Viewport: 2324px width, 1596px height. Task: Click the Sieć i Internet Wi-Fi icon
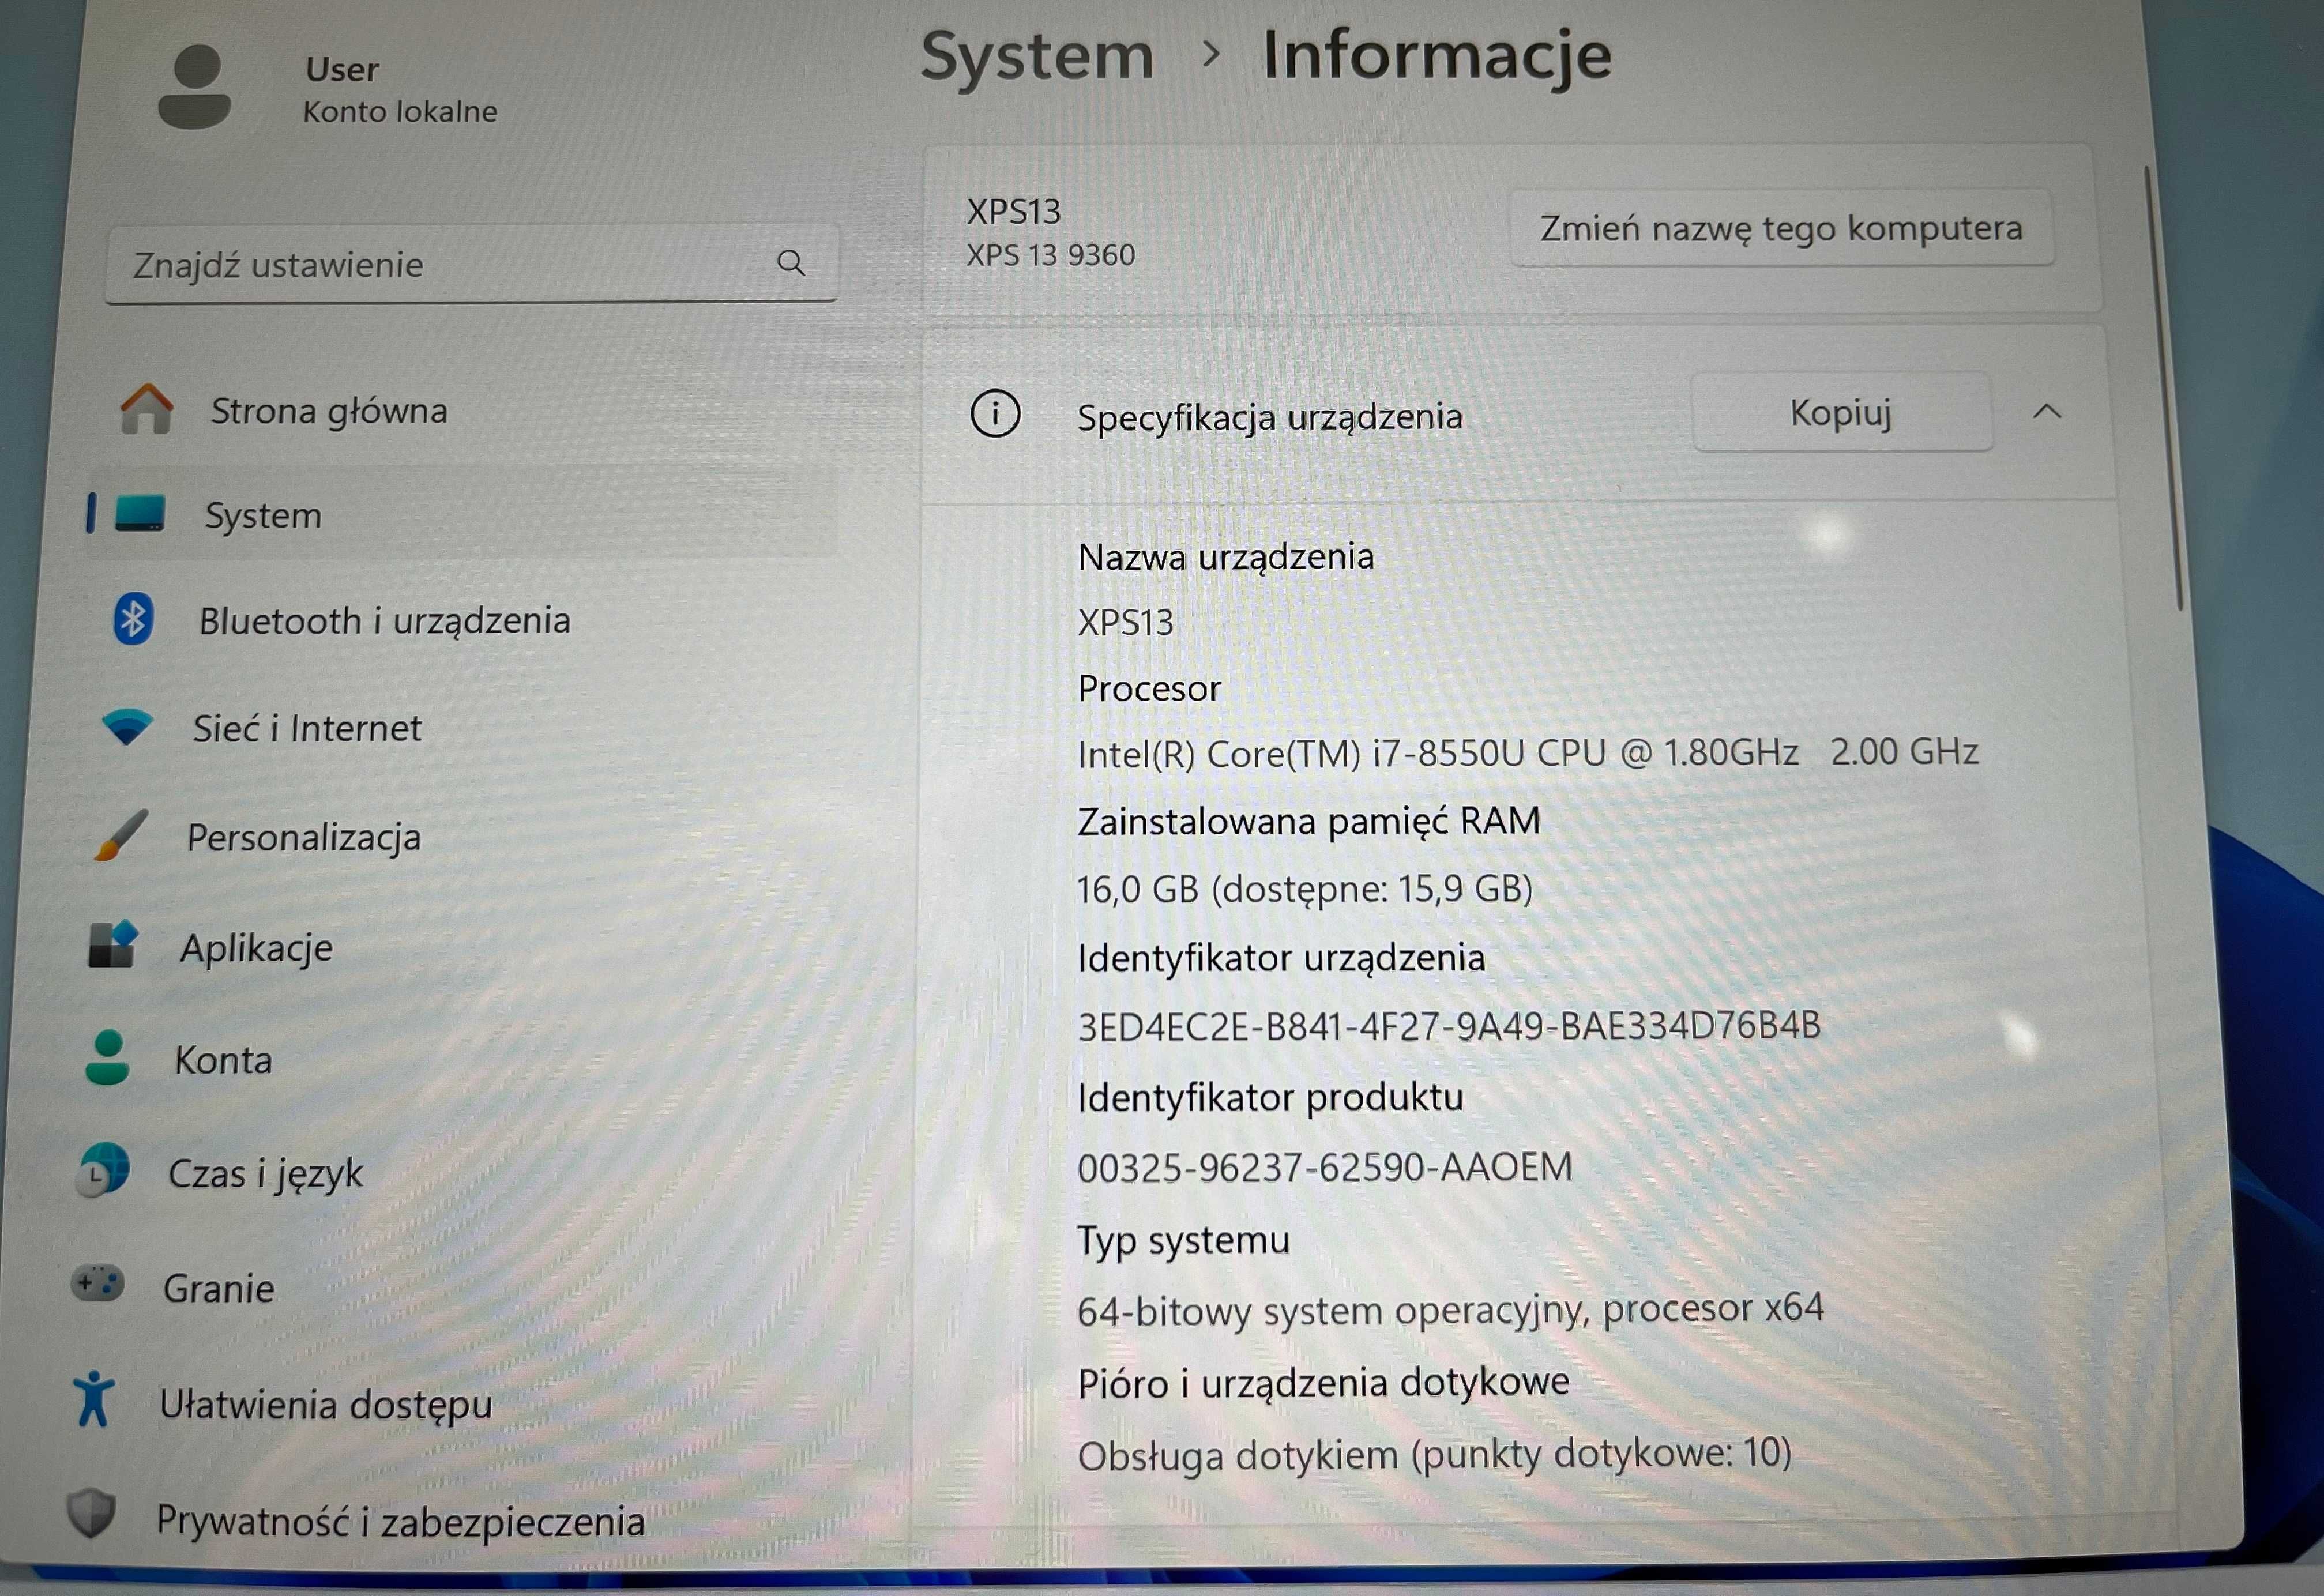(127, 727)
